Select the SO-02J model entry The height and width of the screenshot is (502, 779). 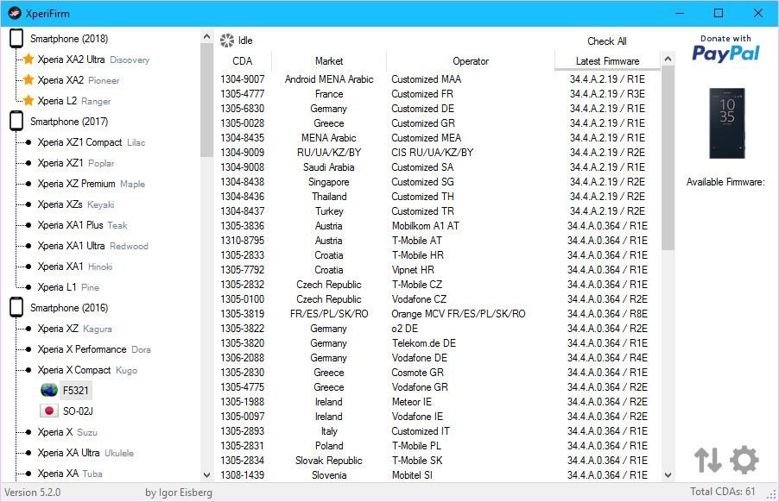(x=78, y=411)
